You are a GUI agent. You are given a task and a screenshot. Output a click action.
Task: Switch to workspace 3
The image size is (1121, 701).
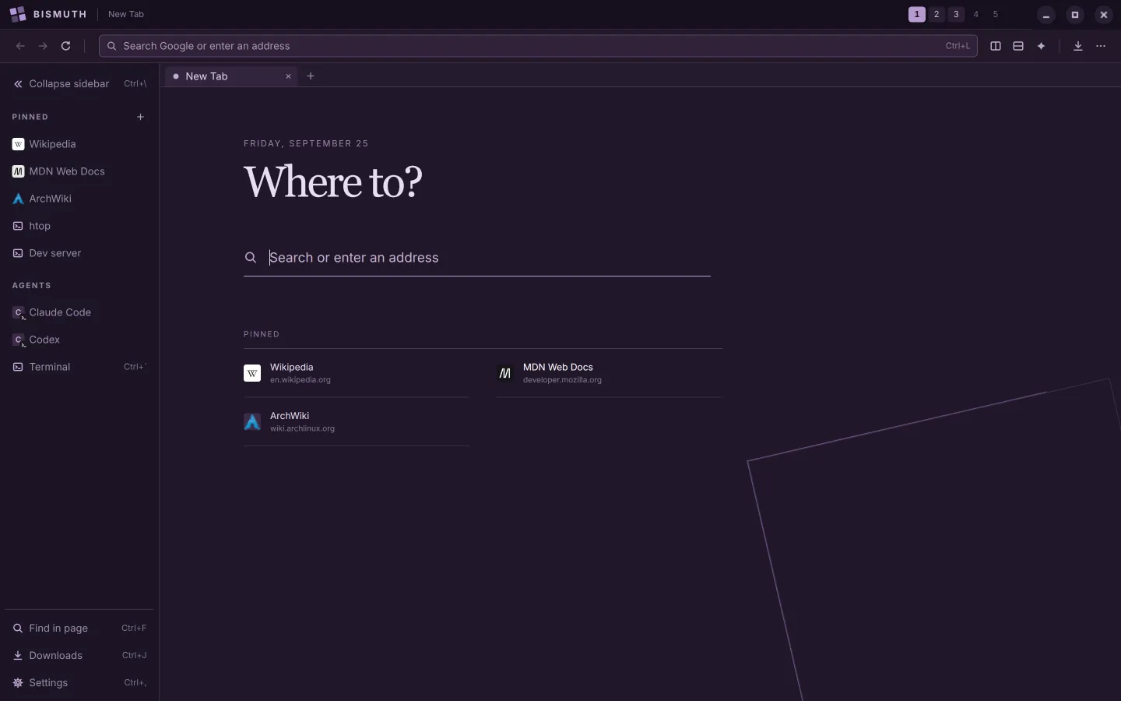(x=956, y=14)
